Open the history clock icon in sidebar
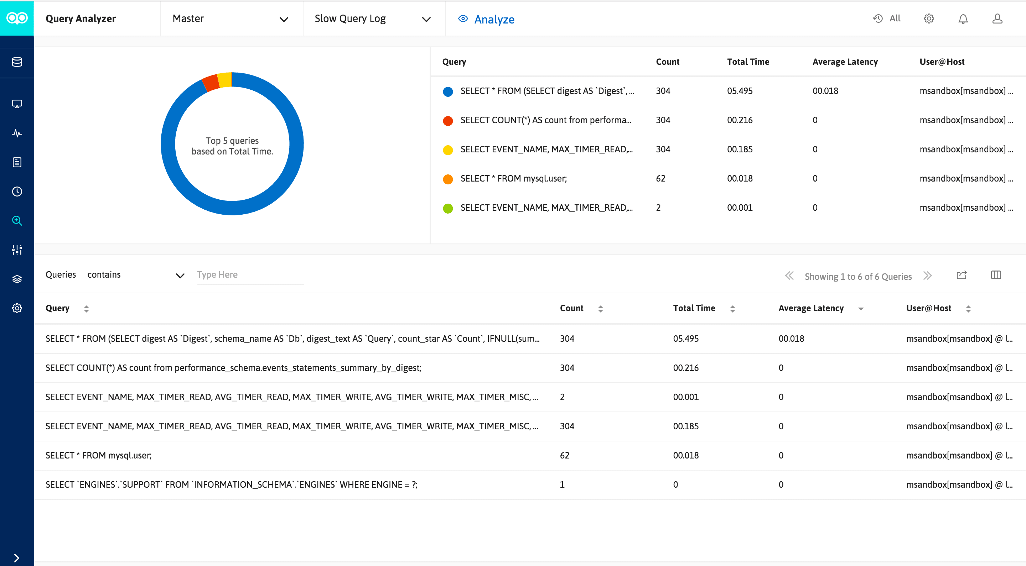The height and width of the screenshot is (566, 1026). click(17, 192)
